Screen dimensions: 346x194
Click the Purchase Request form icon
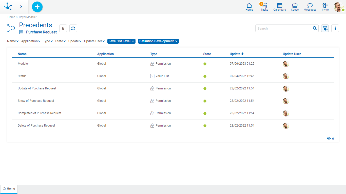[x=21, y=32]
